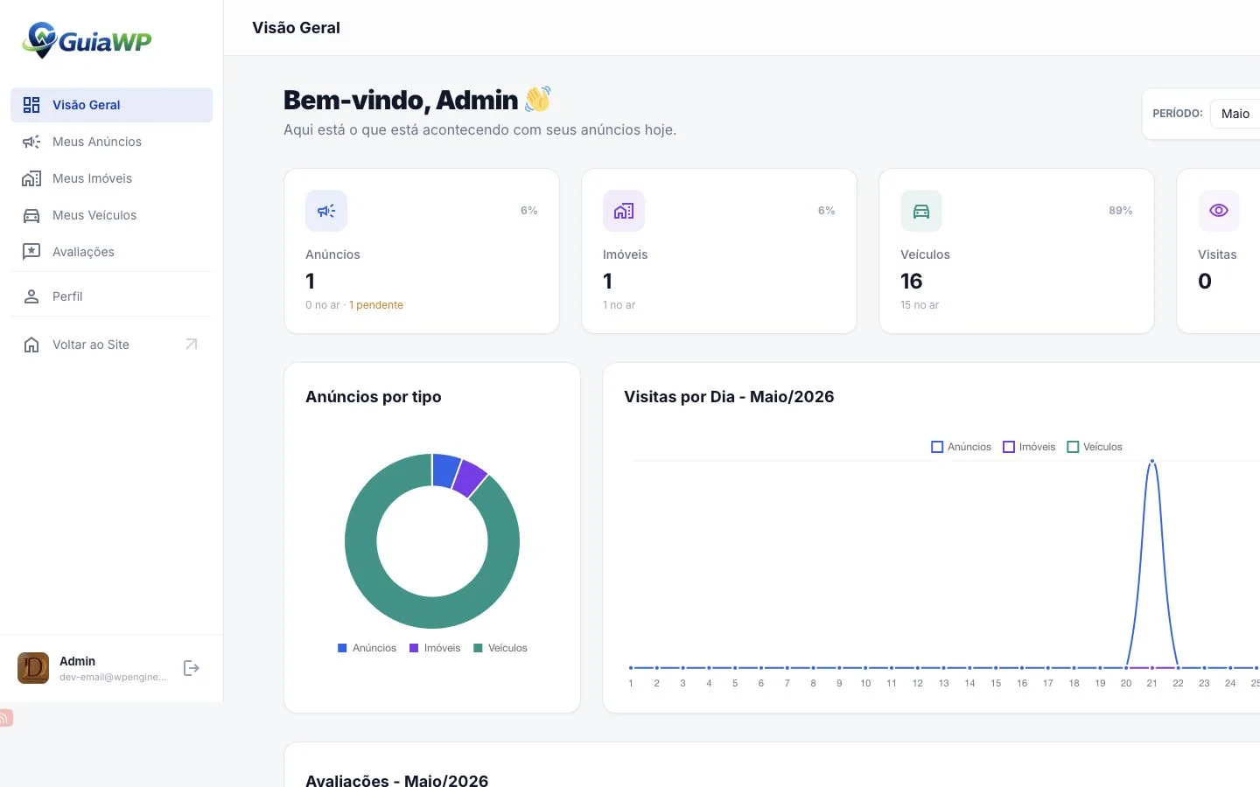Screen dimensions: 1260x787
Task: Click the dev-email address under Admin
Action: 113,677
